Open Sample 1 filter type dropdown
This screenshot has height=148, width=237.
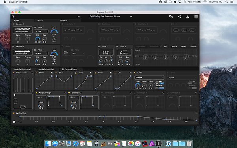[x=41, y=32]
